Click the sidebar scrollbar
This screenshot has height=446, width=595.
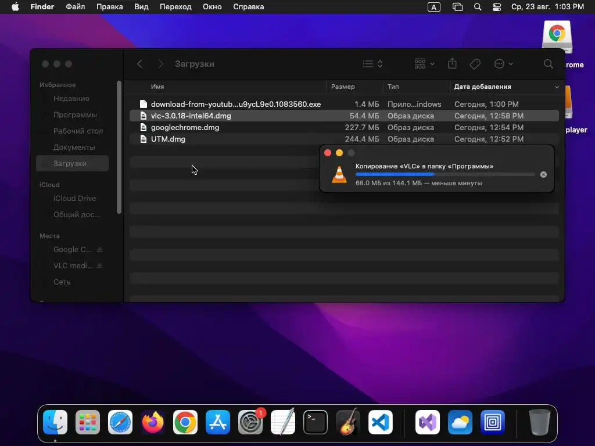[x=119, y=147]
